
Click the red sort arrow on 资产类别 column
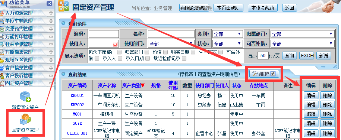[143, 85]
